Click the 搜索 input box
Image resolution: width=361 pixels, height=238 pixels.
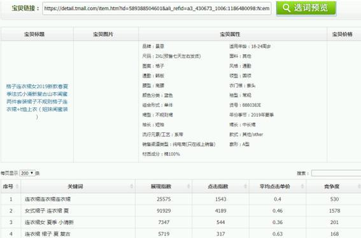[336, 173]
